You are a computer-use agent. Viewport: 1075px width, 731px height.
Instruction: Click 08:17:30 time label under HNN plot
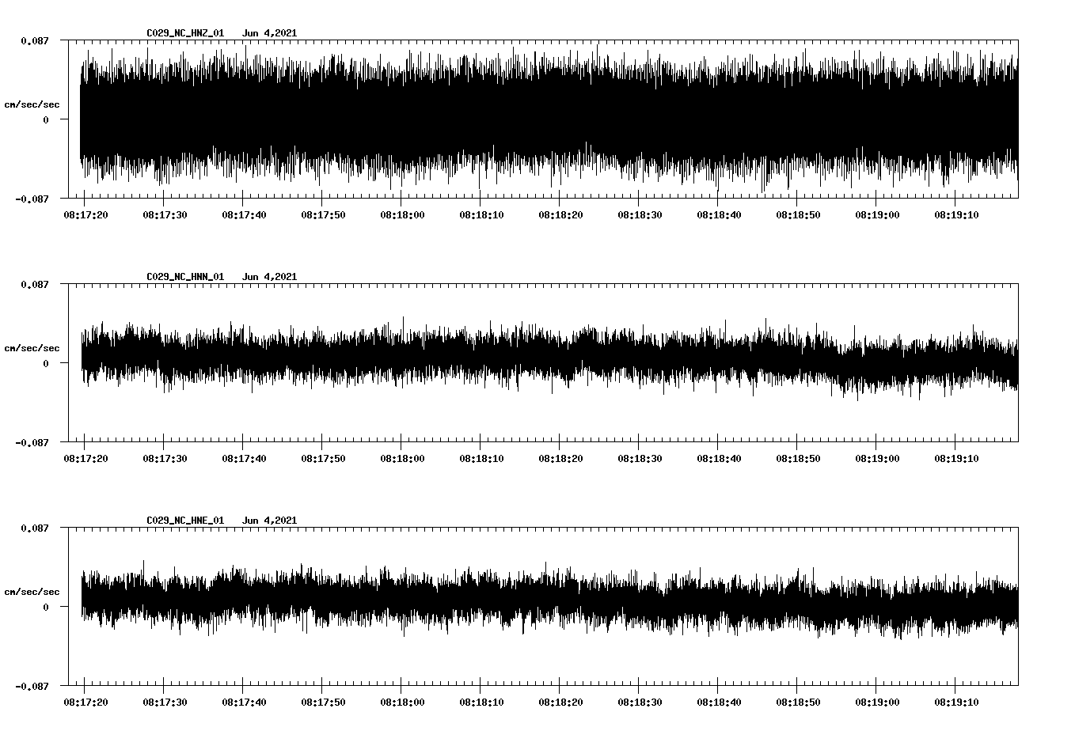[x=165, y=459]
